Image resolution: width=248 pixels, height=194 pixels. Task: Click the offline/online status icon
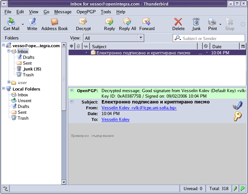5,189
